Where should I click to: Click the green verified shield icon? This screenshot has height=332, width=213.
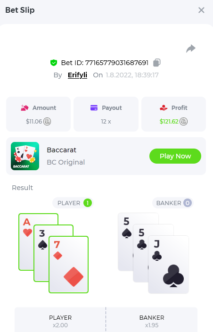tap(54, 63)
